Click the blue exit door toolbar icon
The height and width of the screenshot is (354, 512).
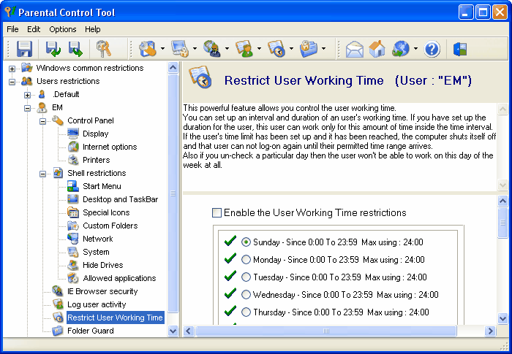click(460, 49)
